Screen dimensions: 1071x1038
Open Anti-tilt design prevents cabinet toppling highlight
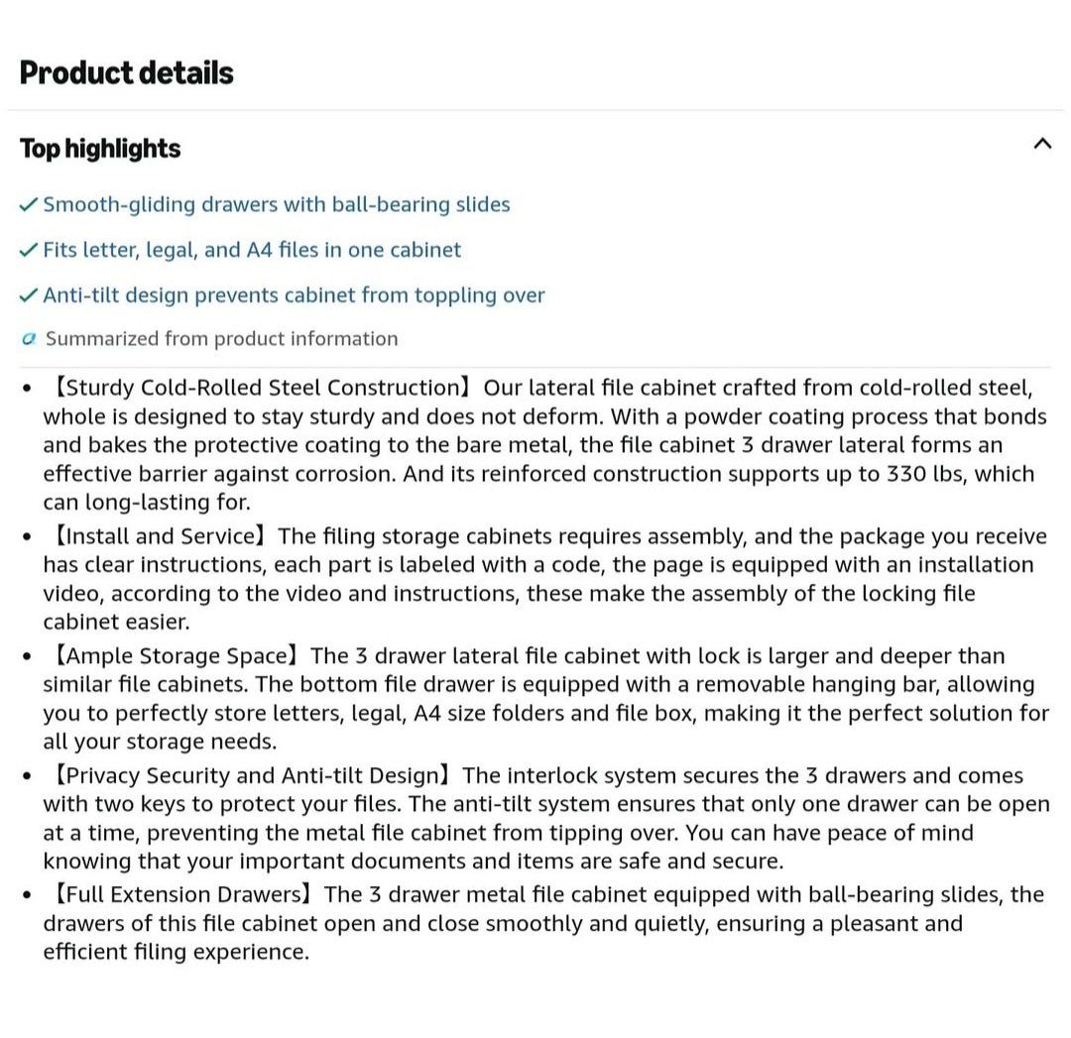coord(294,295)
